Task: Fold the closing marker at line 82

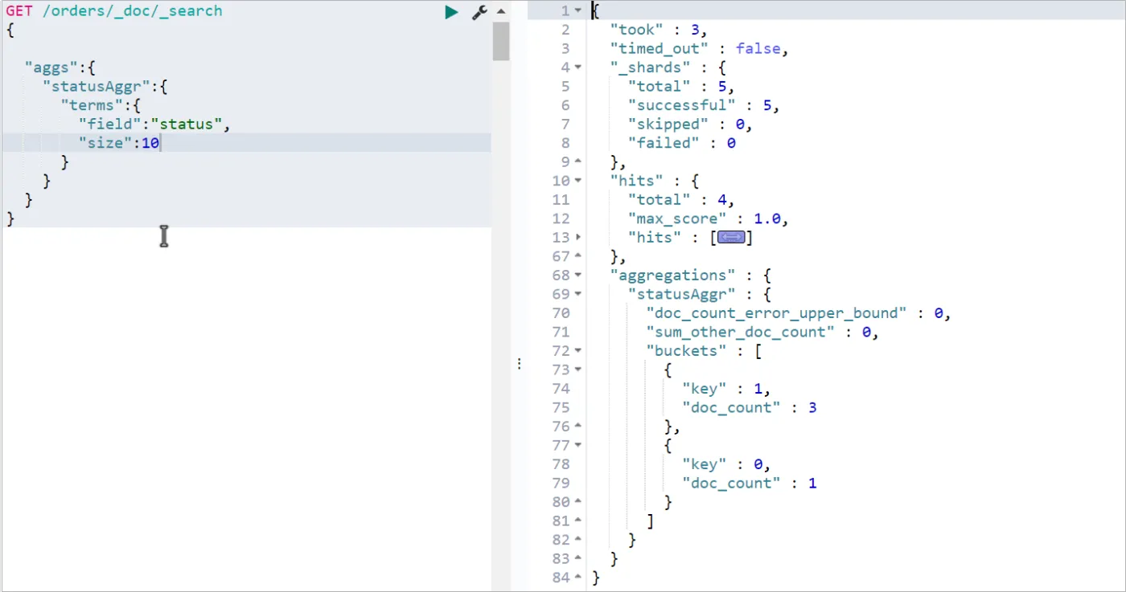Action: [577, 540]
